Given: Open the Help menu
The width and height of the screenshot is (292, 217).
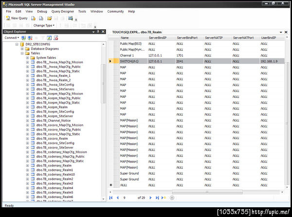Looking at the screenshot, I should pyautogui.click(x=131, y=11).
